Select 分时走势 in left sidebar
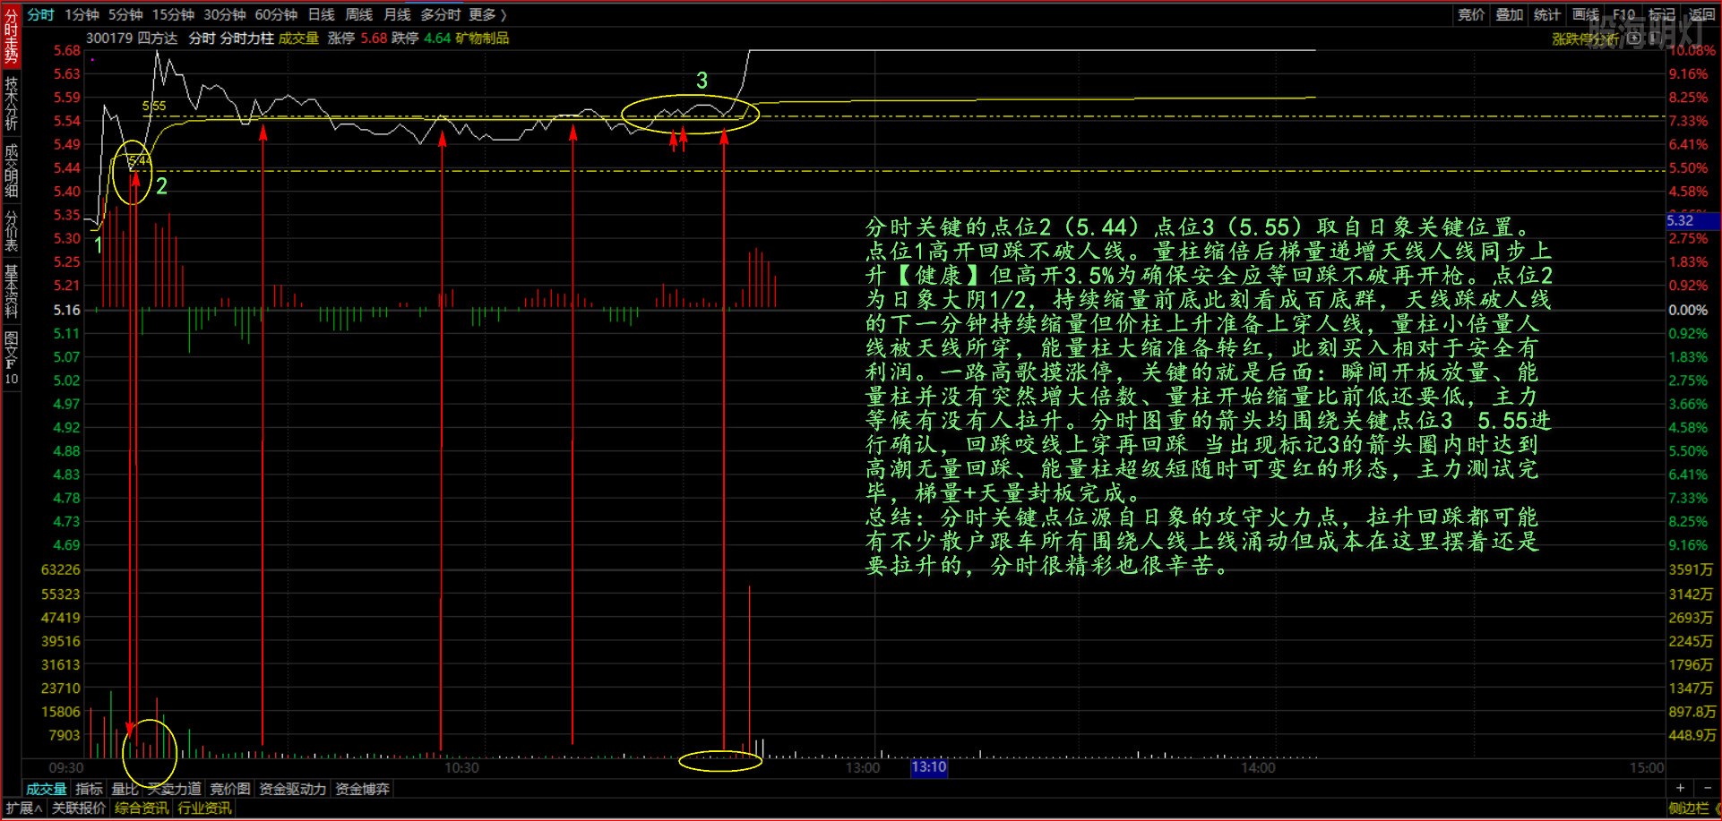 point(11,36)
